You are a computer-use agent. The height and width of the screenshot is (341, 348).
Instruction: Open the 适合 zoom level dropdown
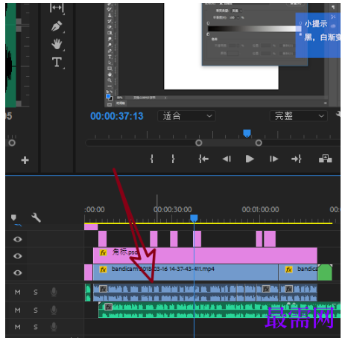(186, 116)
